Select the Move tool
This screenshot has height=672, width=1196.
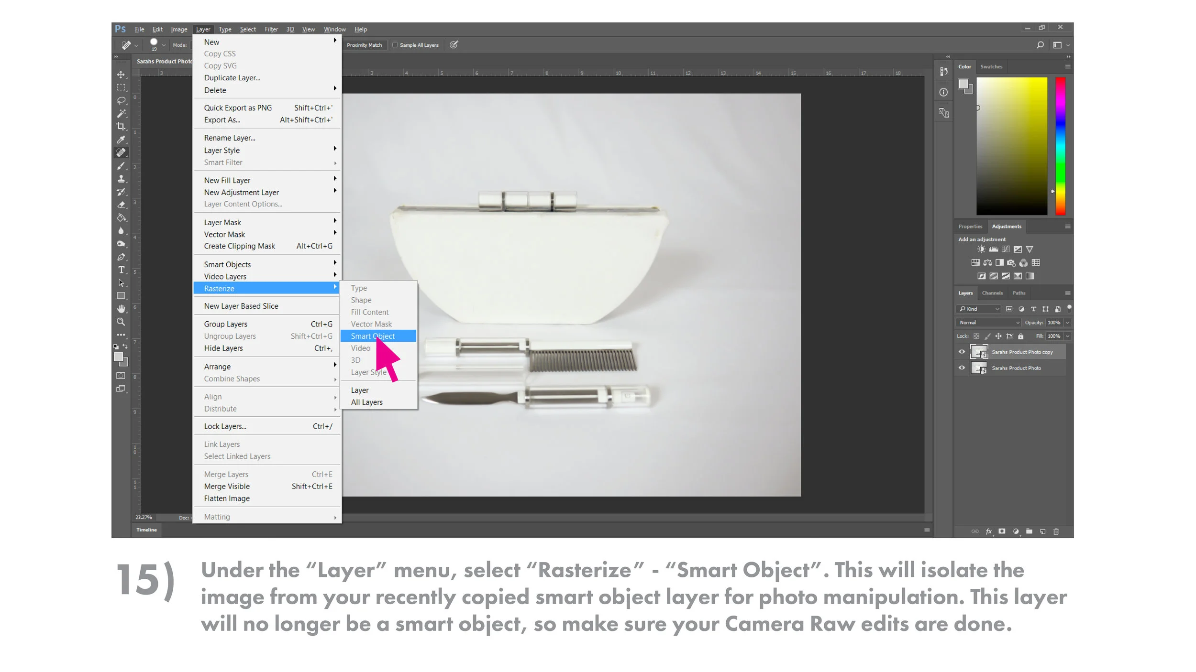(x=121, y=75)
